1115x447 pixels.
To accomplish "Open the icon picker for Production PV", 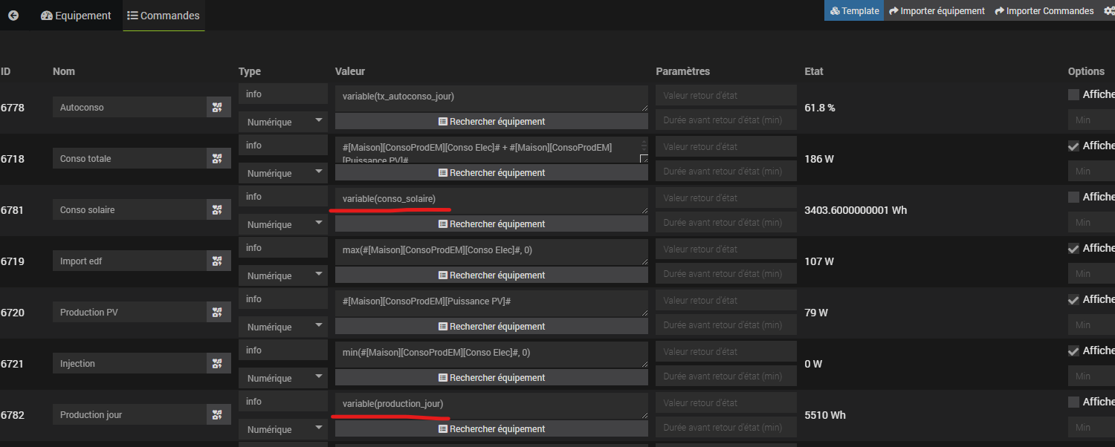I will (217, 313).
